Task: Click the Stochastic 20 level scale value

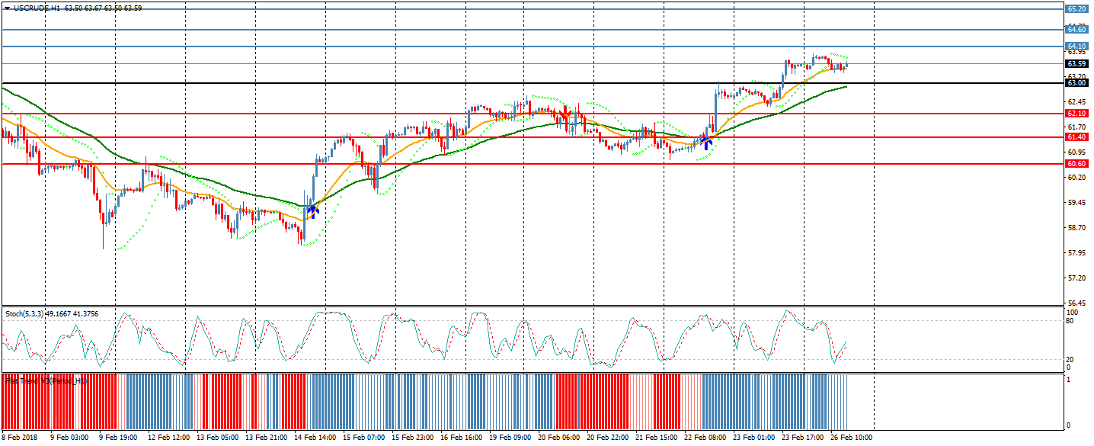Action: click(x=1070, y=359)
